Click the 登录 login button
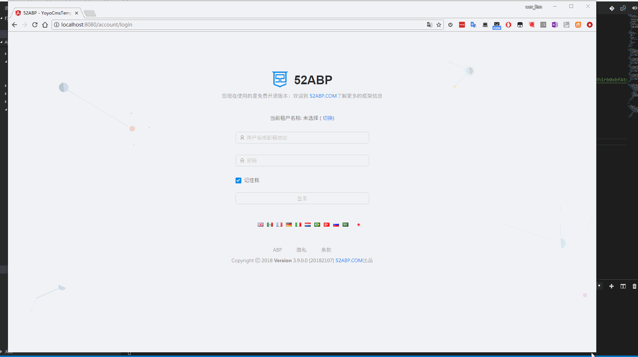This screenshot has height=357, width=638. point(302,198)
